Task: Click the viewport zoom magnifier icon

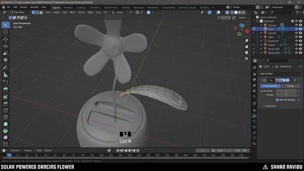Action: (247, 41)
